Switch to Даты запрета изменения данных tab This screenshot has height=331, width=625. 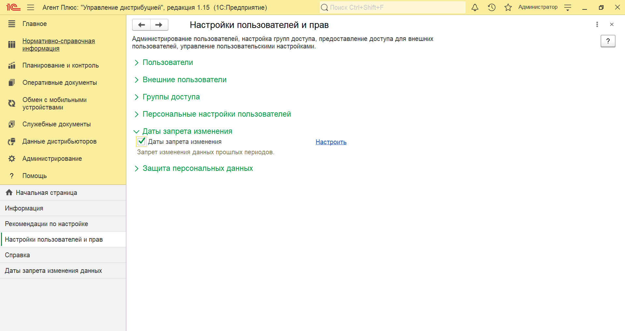pyautogui.click(x=63, y=271)
